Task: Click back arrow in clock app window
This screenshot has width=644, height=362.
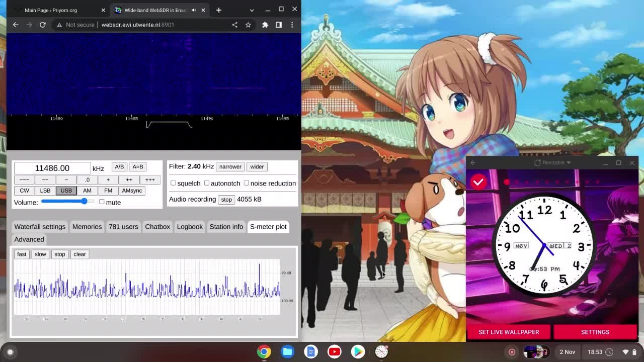Action: click(x=473, y=162)
